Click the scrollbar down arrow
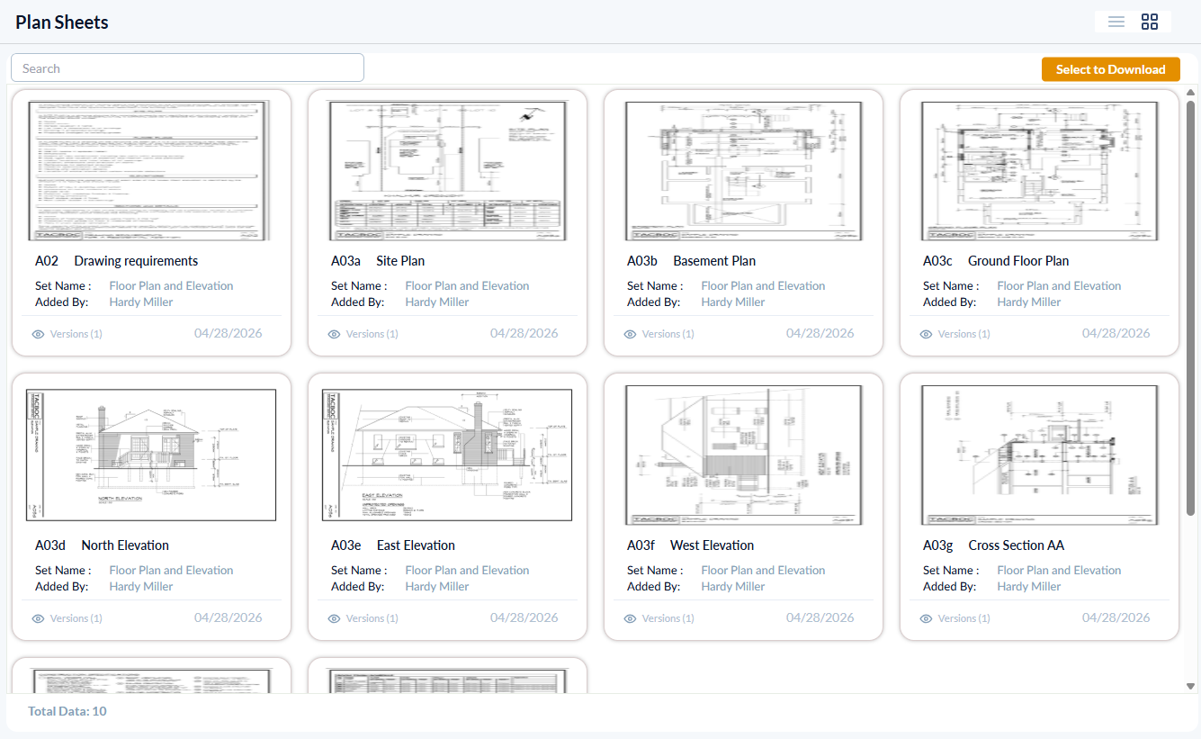The image size is (1201, 739). pos(1190,686)
